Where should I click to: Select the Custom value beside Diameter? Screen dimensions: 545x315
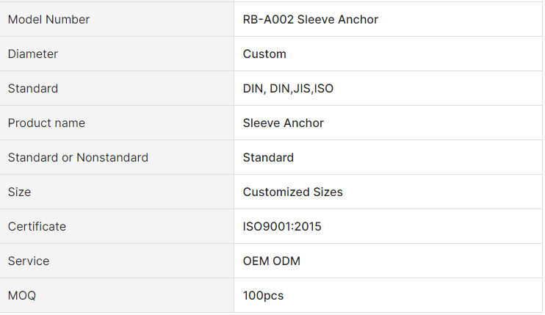click(x=264, y=54)
